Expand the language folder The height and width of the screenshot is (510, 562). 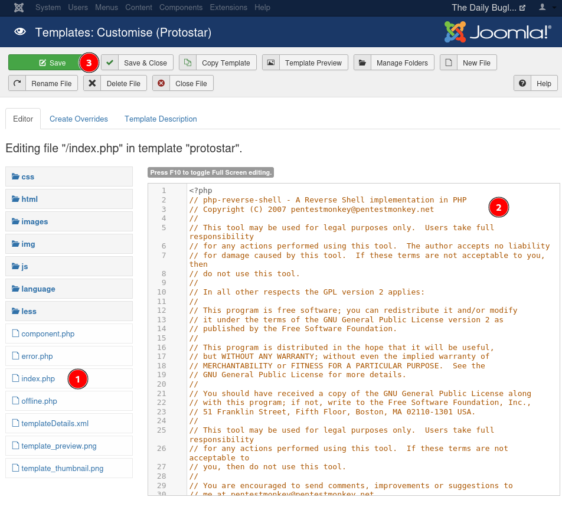(69, 289)
